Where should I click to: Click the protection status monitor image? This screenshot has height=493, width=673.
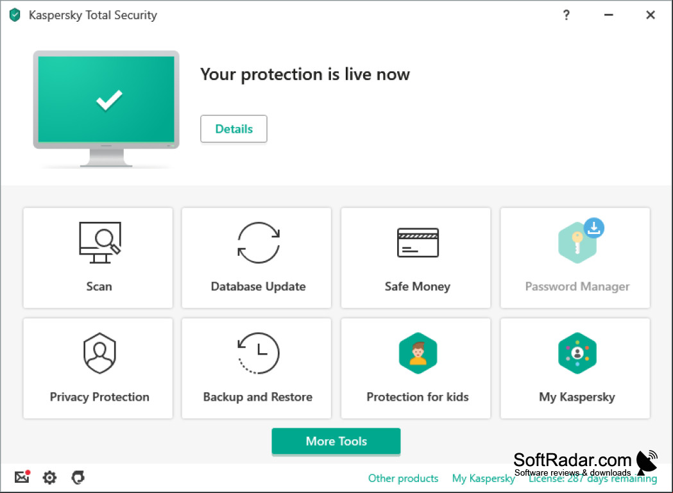click(x=106, y=108)
